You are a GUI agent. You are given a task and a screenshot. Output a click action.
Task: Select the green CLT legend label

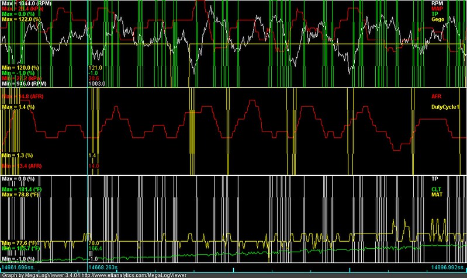click(x=436, y=189)
